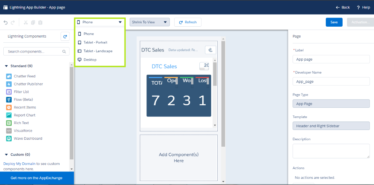
Task: Click the Rich Text component icon
Action: pyautogui.click(x=9, y=123)
